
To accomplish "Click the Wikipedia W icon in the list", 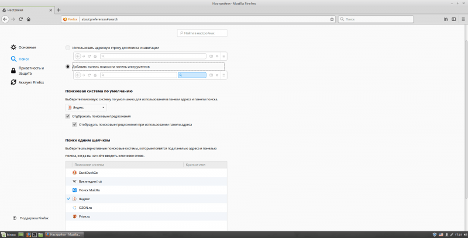I will [x=75, y=181].
